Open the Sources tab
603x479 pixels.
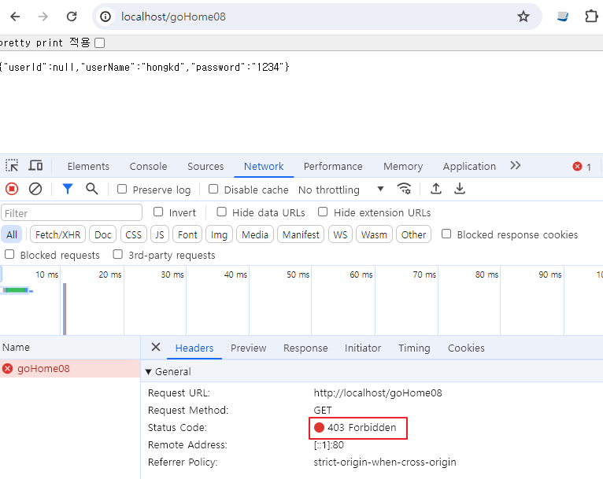pos(205,166)
